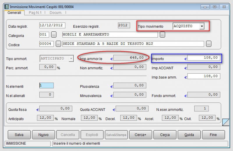Switch to the Generali tab

(x=14, y=13)
